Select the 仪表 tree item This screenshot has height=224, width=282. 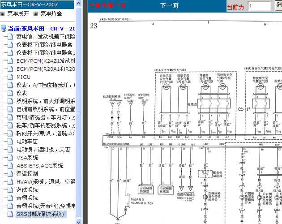22,93
